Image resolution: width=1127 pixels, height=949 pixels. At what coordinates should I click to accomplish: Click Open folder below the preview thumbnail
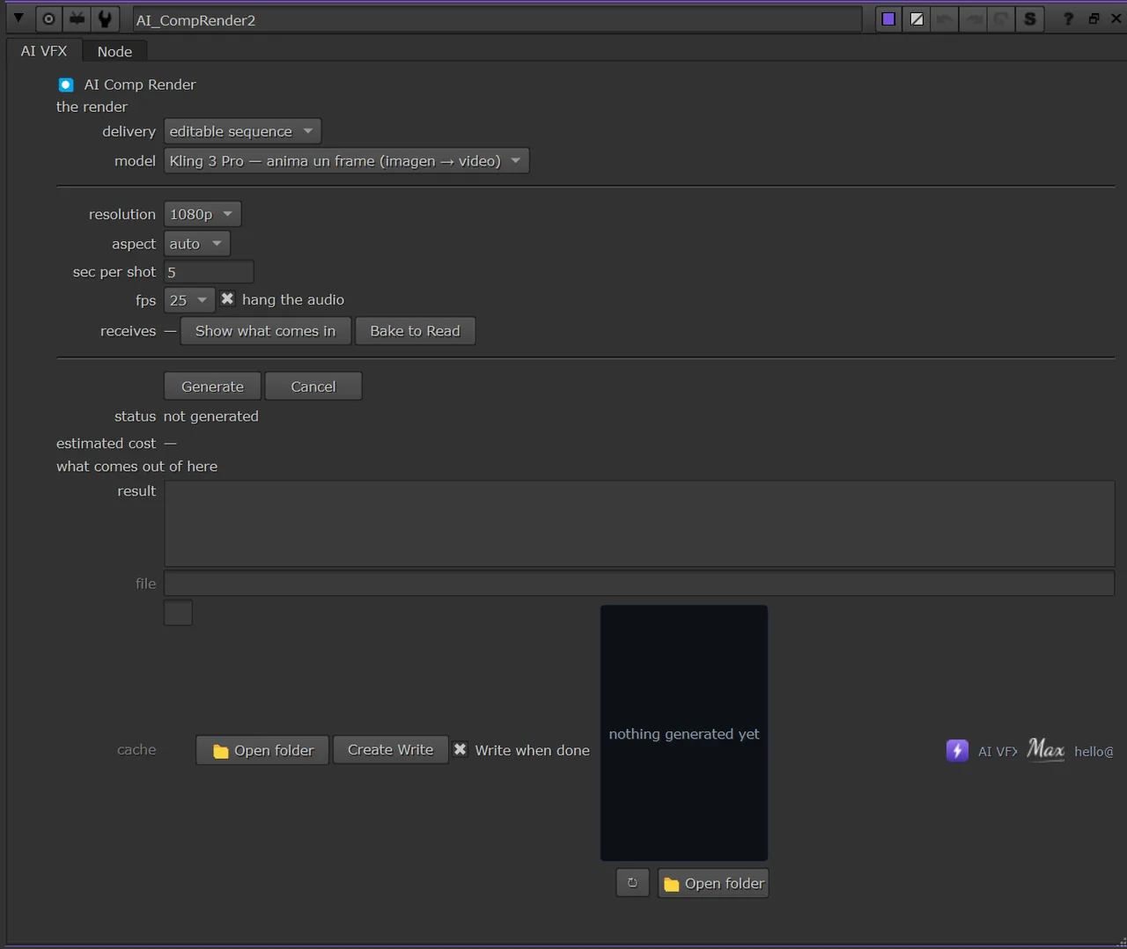[713, 883]
